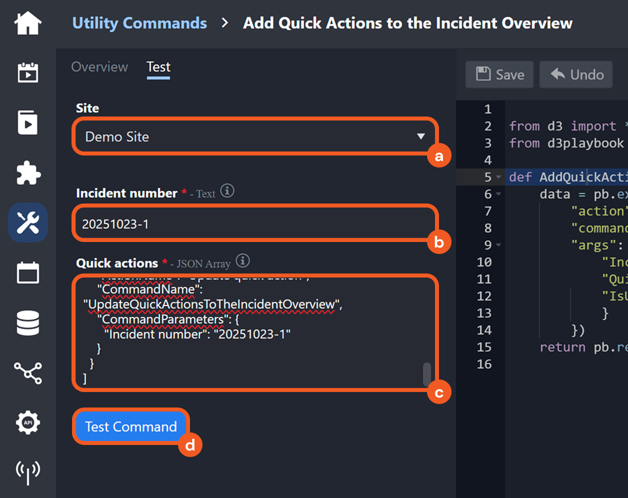Open the blank calendar schedule icon
This screenshot has width=628, height=498.
pos(28,273)
